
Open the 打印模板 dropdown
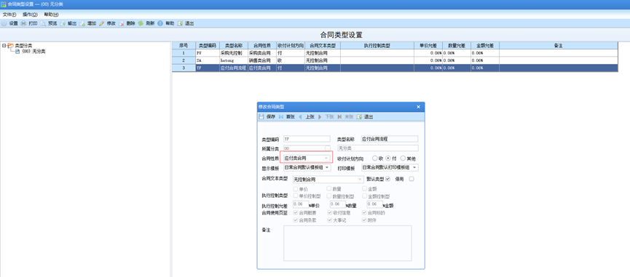[x=414, y=167]
